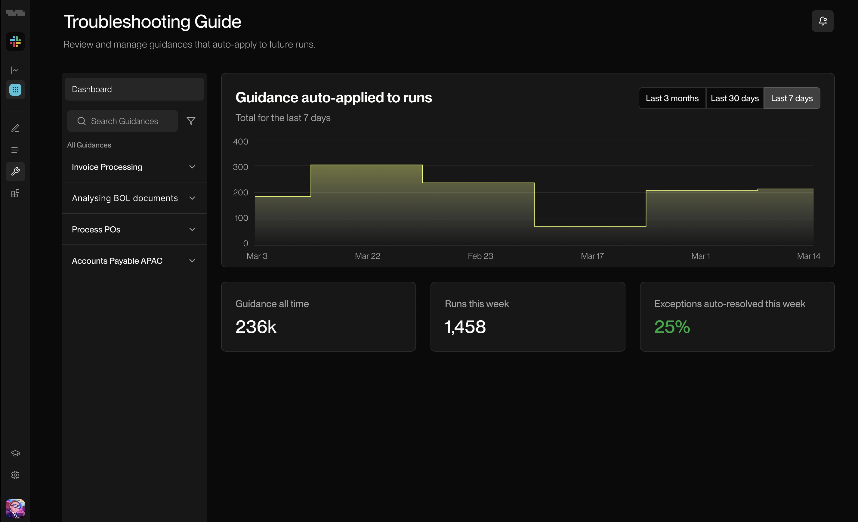Switch chart range to Last 30 days
This screenshot has width=858, height=522.
click(734, 98)
